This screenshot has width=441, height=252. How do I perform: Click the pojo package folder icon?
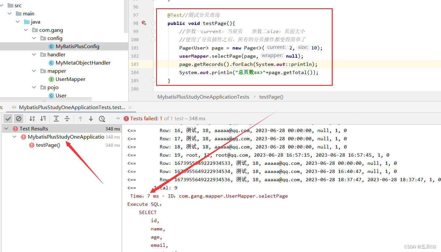click(x=43, y=87)
